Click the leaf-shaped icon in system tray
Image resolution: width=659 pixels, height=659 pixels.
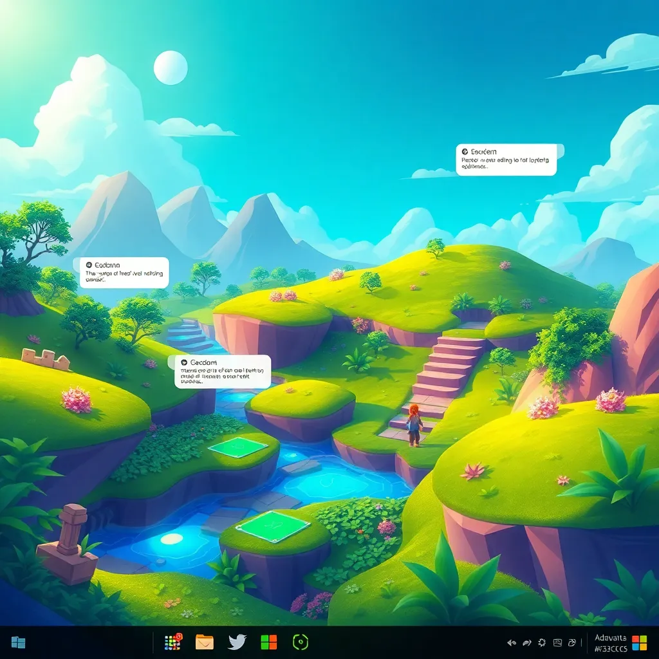pyautogui.click(x=526, y=642)
